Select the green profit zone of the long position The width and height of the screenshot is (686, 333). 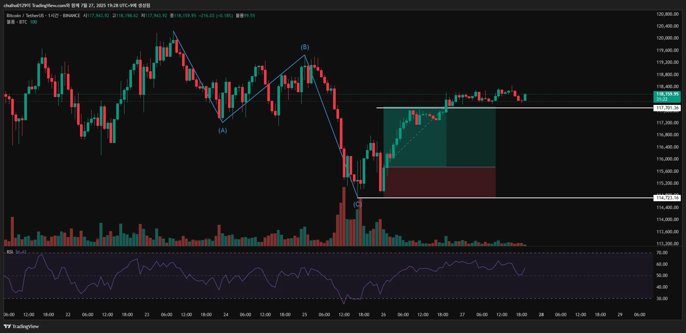click(439, 137)
